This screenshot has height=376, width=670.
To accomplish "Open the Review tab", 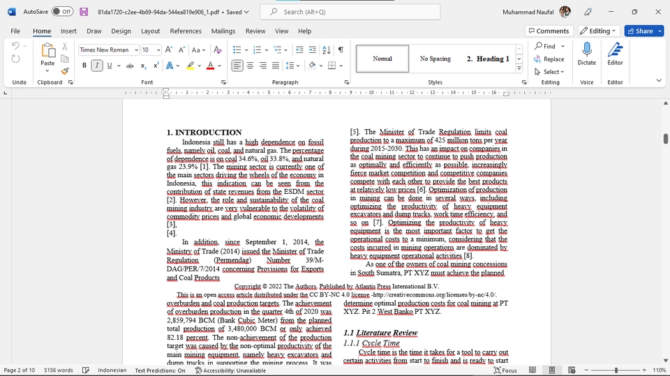I will (255, 31).
